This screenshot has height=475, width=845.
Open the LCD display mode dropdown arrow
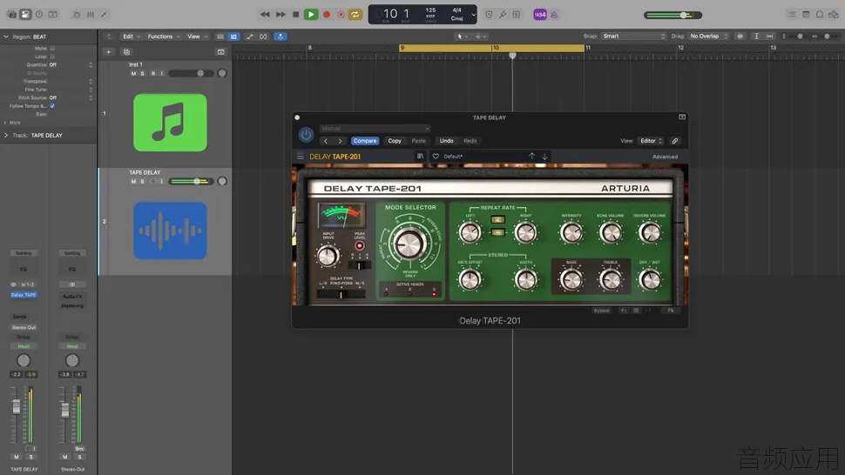point(473,15)
